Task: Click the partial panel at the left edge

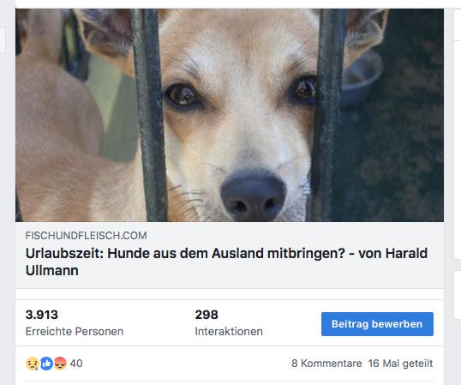Action: click(3, 40)
